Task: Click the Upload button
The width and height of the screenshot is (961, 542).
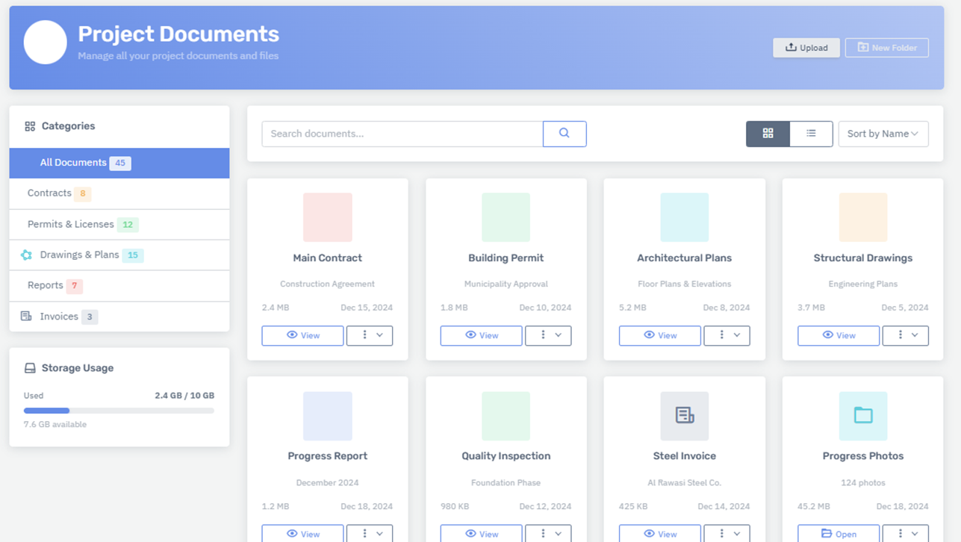Action: [806, 48]
